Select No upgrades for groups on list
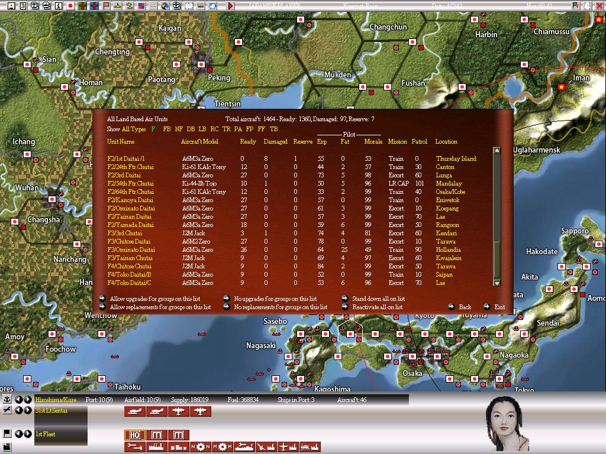 [x=275, y=299]
